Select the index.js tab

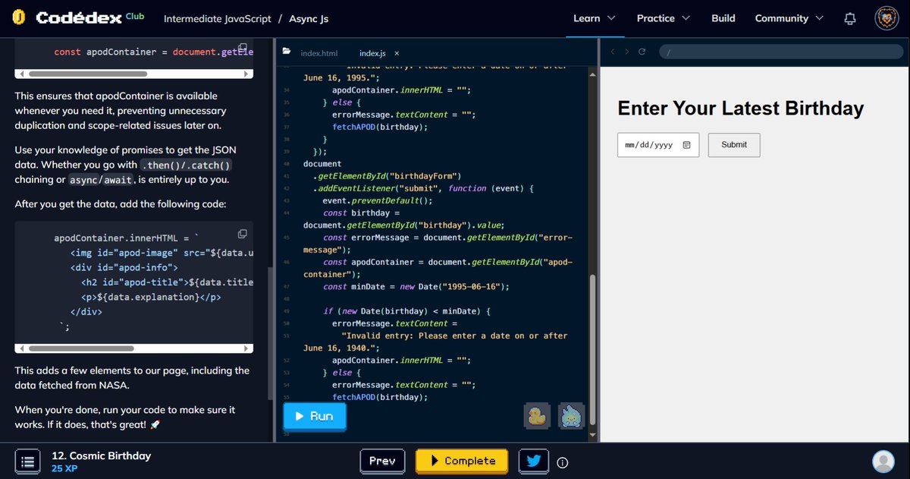coord(372,53)
